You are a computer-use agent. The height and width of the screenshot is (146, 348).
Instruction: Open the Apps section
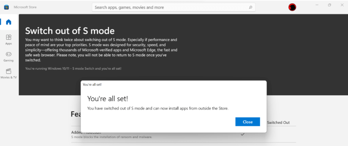(x=8, y=39)
